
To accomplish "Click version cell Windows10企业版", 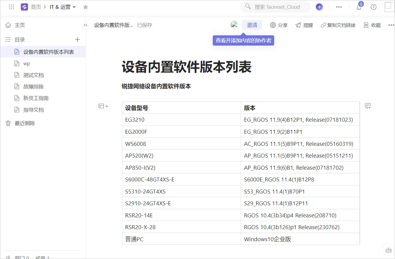I will [x=300, y=239].
